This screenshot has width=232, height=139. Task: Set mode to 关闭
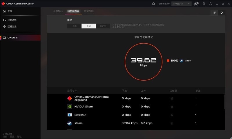74,26
